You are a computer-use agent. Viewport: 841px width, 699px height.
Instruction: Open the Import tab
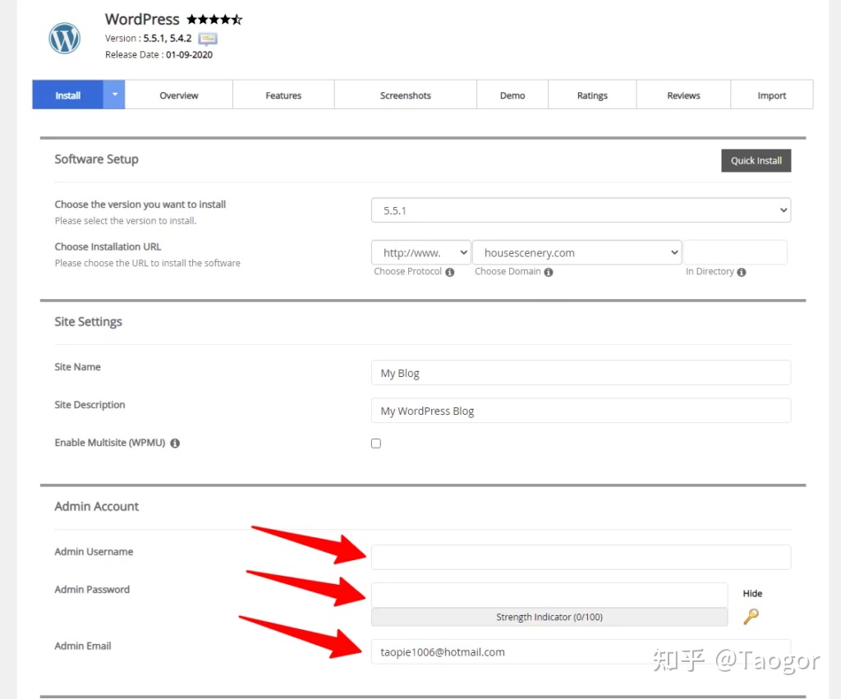pyautogui.click(x=772, y=95)
